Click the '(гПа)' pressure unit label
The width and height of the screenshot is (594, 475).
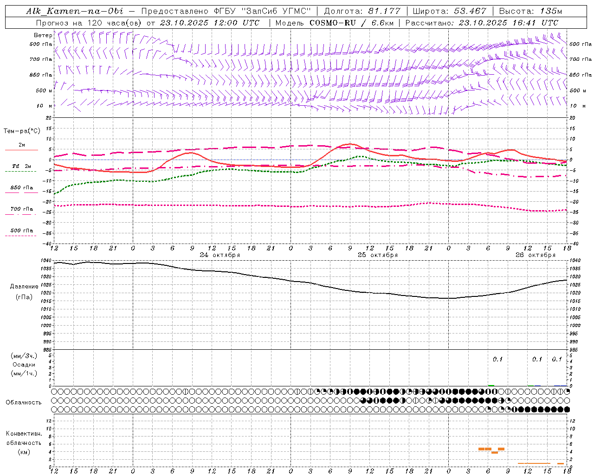click(x=24, y=297)
